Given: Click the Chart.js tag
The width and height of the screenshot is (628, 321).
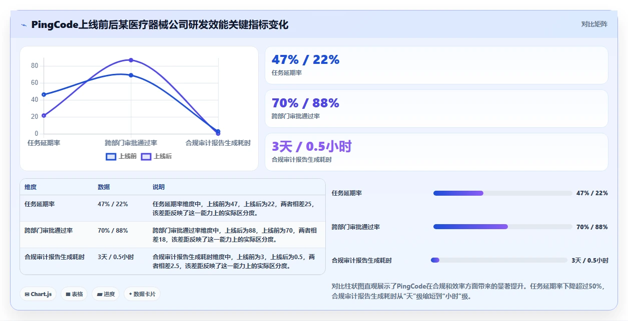Looking at the screenshot, I should click(x=38, y=294).
